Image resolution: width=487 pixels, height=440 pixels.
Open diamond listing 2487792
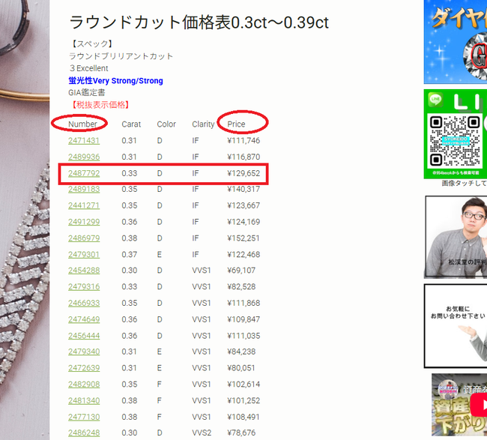[84, 173]
